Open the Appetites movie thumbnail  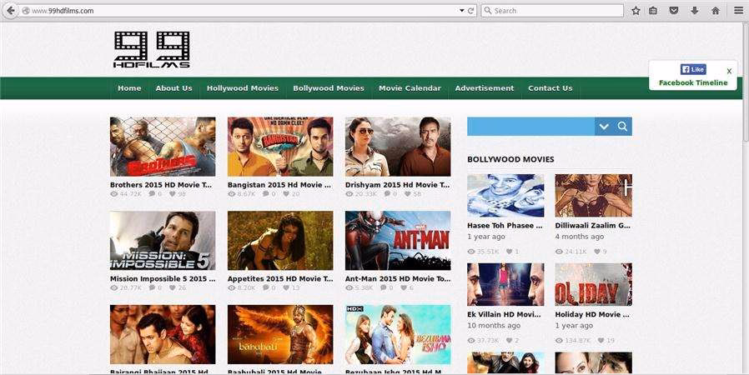pos(280,241)
